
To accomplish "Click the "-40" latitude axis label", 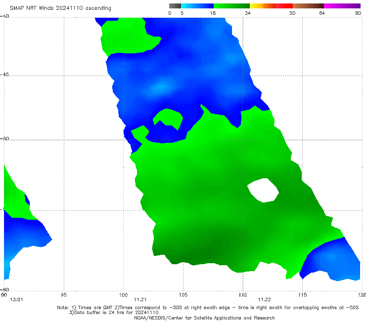I will [x=4, y=16].
